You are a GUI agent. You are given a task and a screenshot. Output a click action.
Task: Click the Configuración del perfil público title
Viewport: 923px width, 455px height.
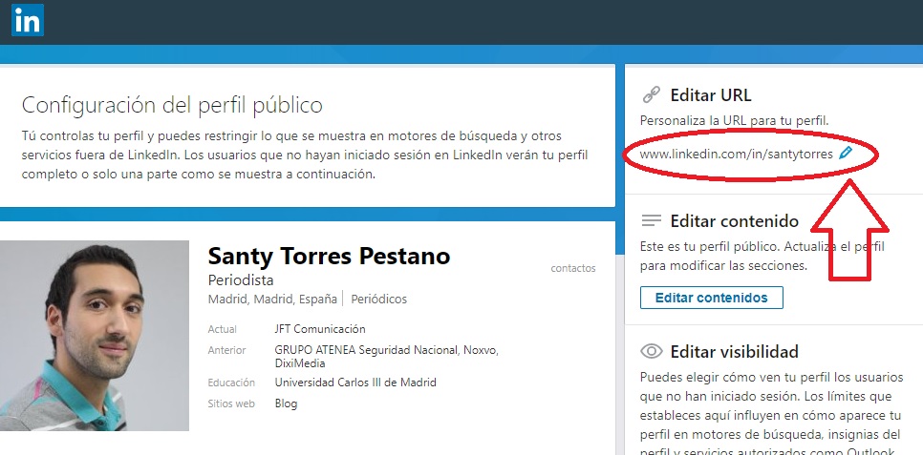point(172,105)
